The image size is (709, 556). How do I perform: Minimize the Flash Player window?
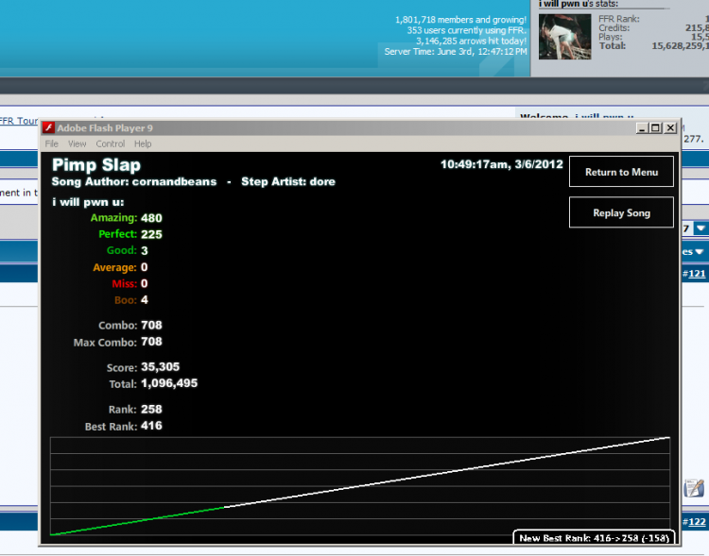tap(642, 128)
